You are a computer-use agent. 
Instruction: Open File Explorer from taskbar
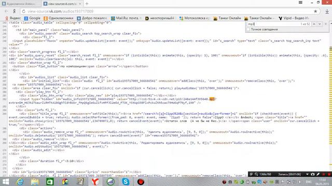click(35, 181)
